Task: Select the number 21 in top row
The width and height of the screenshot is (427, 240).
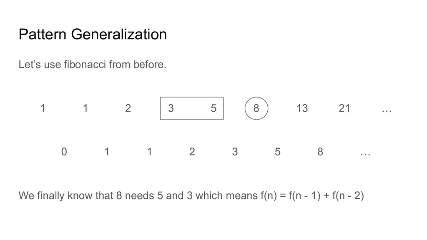Action: (344, 108)
